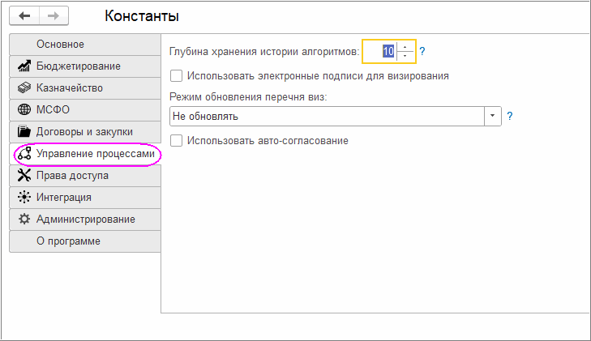591x341 pixels.
Task: Click the Бюджетирование chart icon
Action: (24, 66)
